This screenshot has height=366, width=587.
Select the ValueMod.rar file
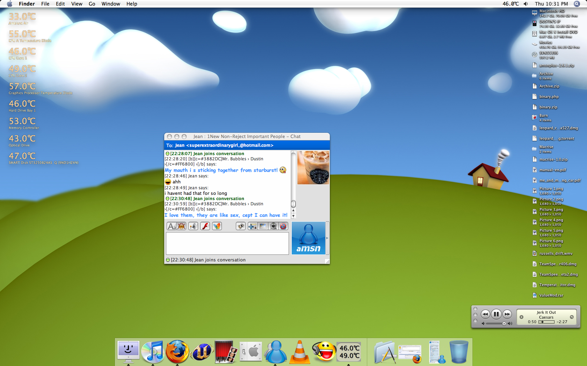[548, 295]
